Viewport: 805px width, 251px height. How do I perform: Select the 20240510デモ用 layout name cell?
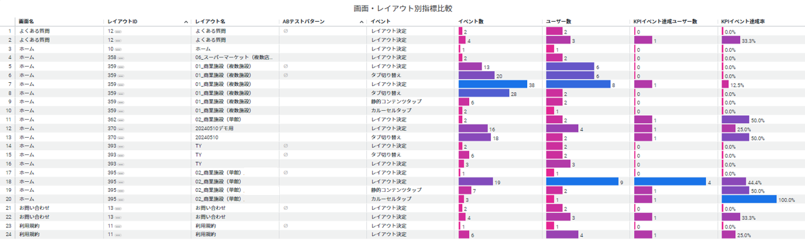[x=214, y=128]
